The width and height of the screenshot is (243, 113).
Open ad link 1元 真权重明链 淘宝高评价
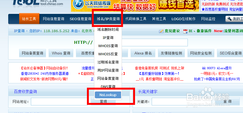159,79
